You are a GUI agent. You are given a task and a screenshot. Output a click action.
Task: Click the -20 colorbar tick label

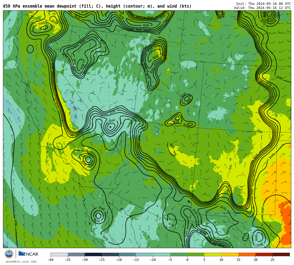119,260
